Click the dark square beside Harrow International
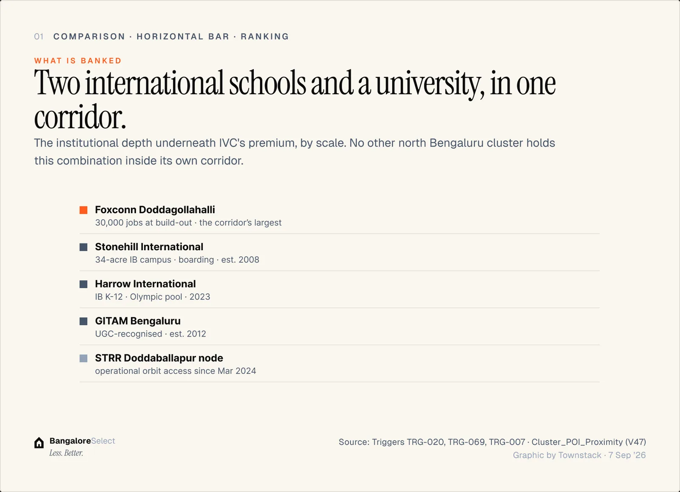 click(84, 284)
